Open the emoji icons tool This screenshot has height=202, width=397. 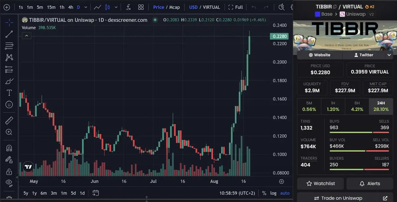(9, 105)
